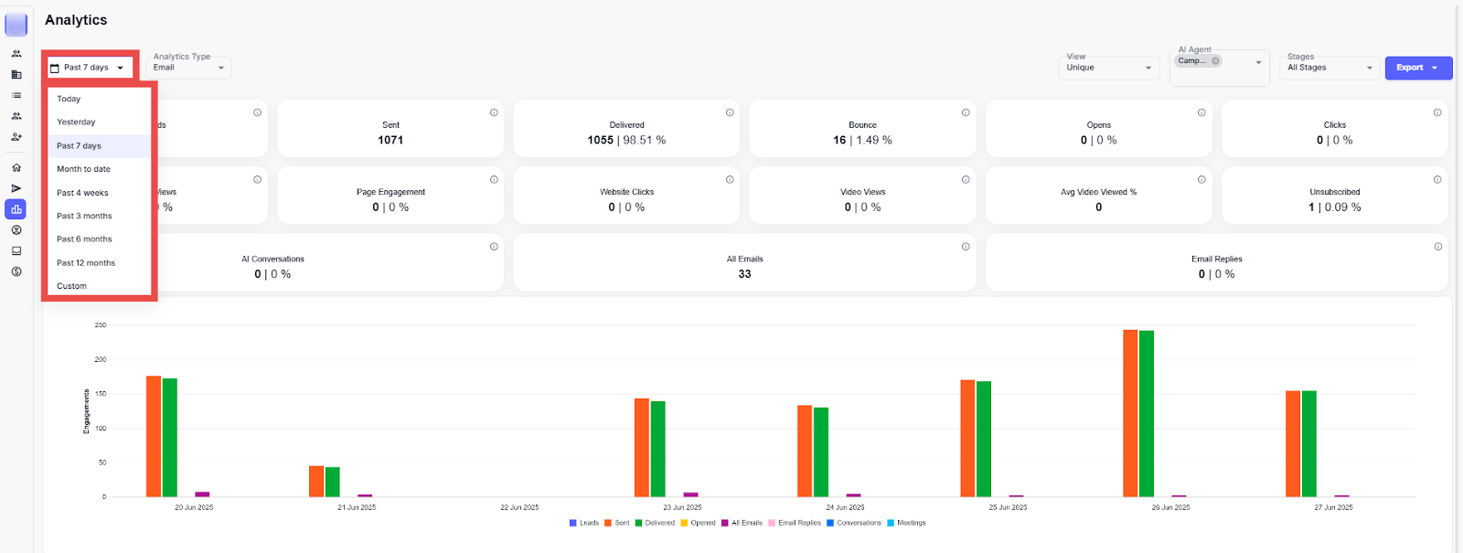Click the Export button

[x=1417, y=68]
